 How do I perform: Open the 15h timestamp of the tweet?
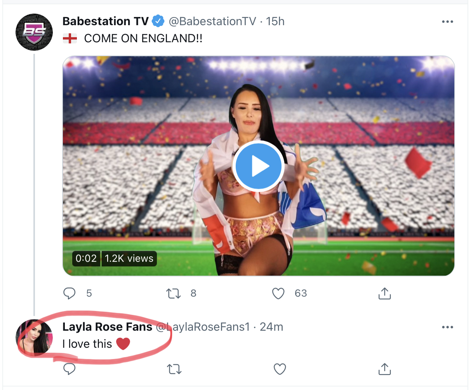(275, 21)
